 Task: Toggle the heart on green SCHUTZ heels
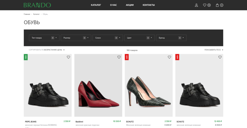tap(169, 57)
